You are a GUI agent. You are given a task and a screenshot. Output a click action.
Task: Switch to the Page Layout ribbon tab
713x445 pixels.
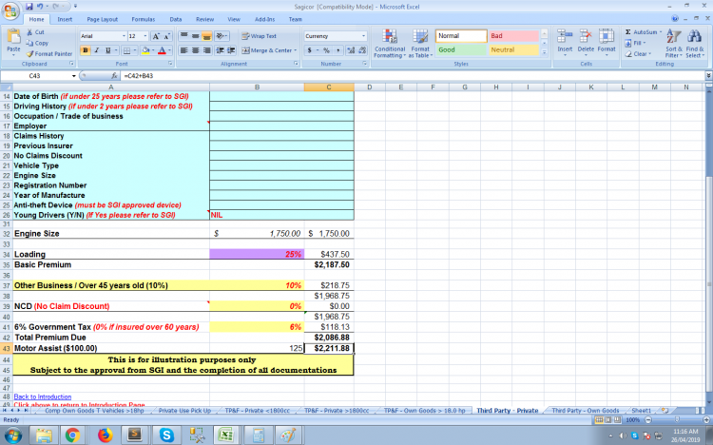102,19
